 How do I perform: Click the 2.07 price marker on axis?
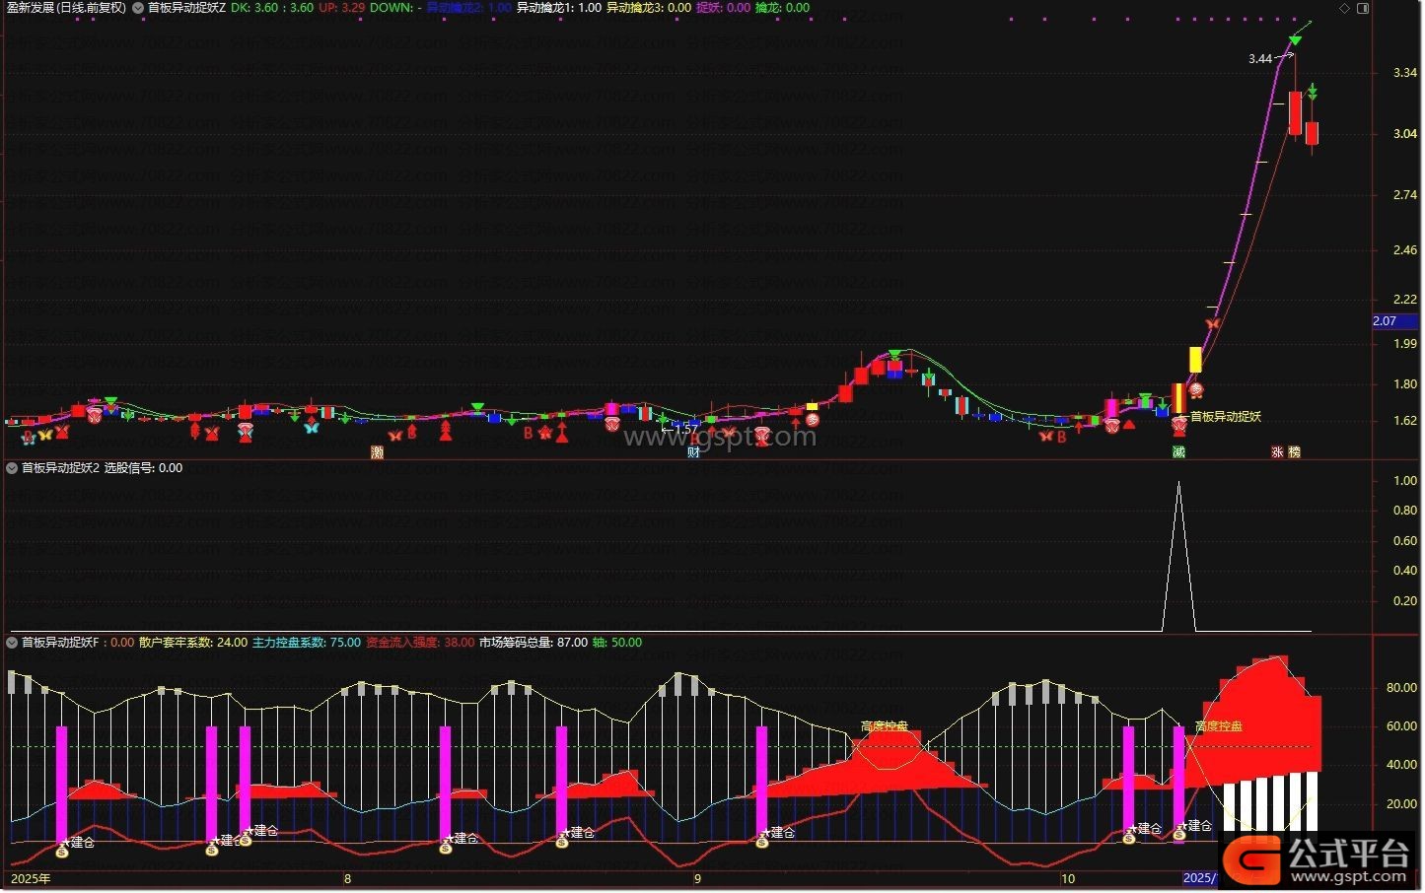click(x=1386, y=321)
